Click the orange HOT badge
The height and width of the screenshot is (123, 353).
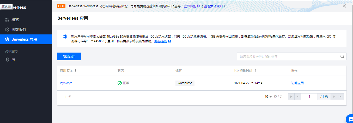click(x=61, y=6)
